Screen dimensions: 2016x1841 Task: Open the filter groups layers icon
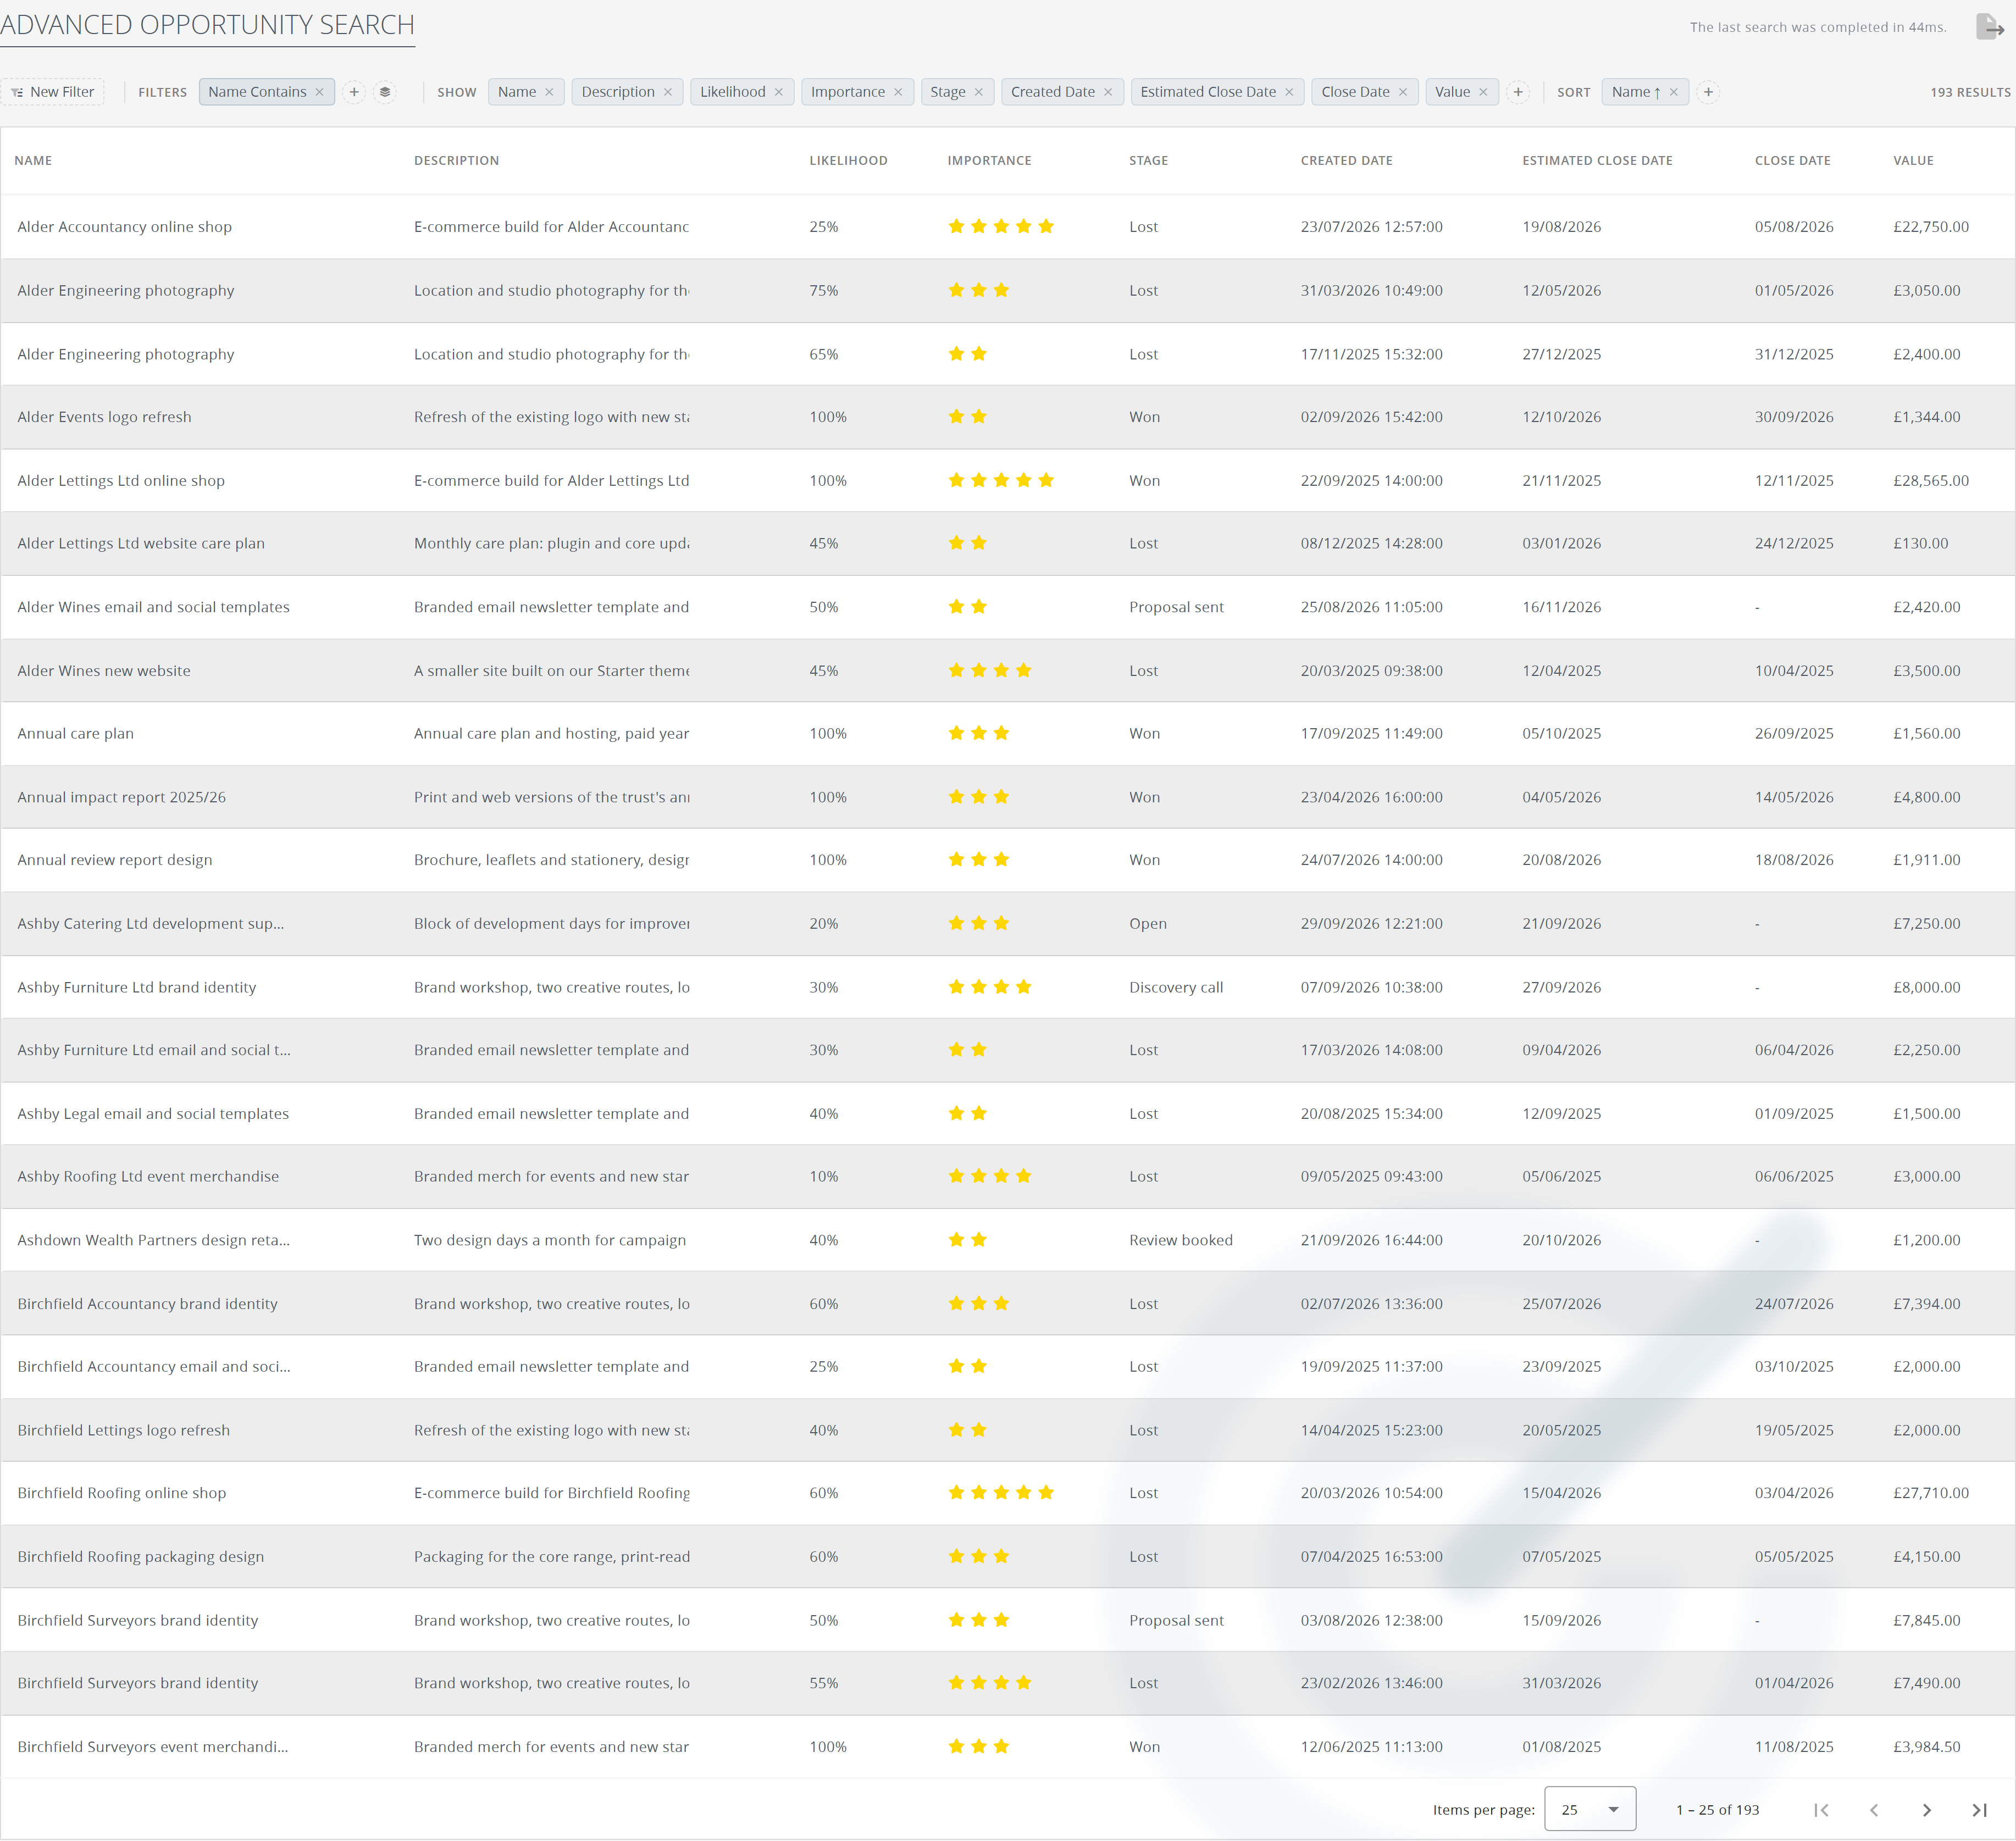click(x=385, y=92)
